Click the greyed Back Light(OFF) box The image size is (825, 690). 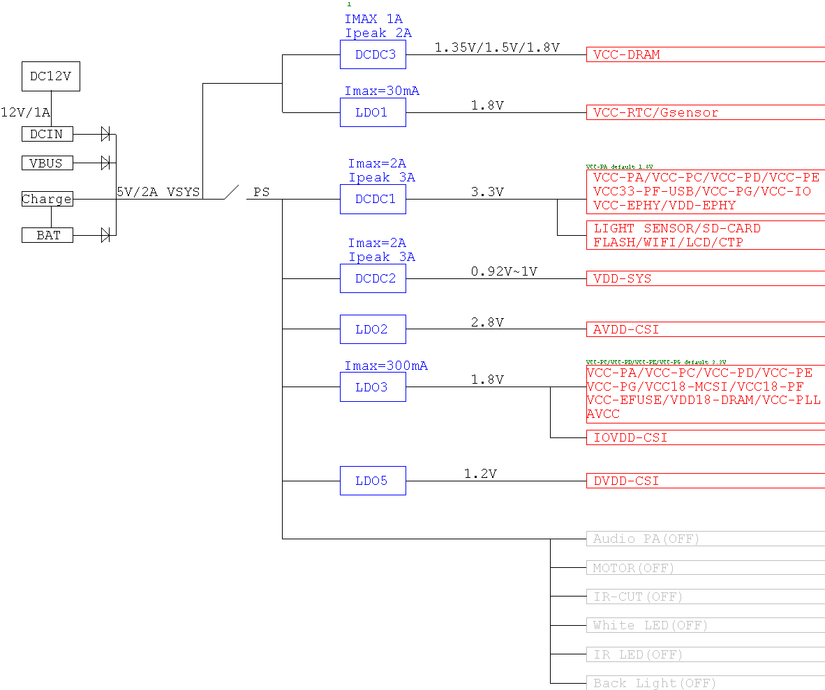point(705,683)
